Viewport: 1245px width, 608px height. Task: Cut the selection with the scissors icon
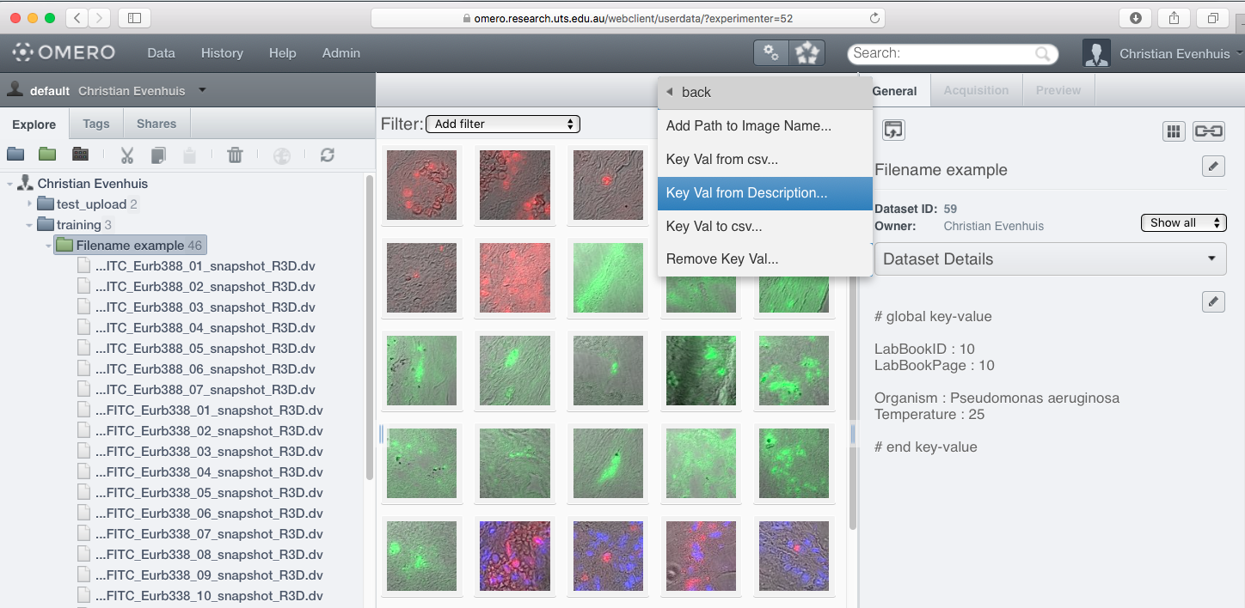pyautogui.click(x=127, y=155)
